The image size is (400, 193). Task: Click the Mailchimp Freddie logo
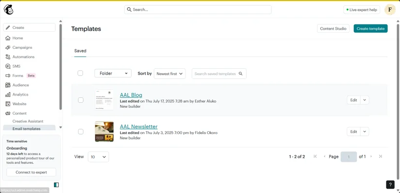8,10
